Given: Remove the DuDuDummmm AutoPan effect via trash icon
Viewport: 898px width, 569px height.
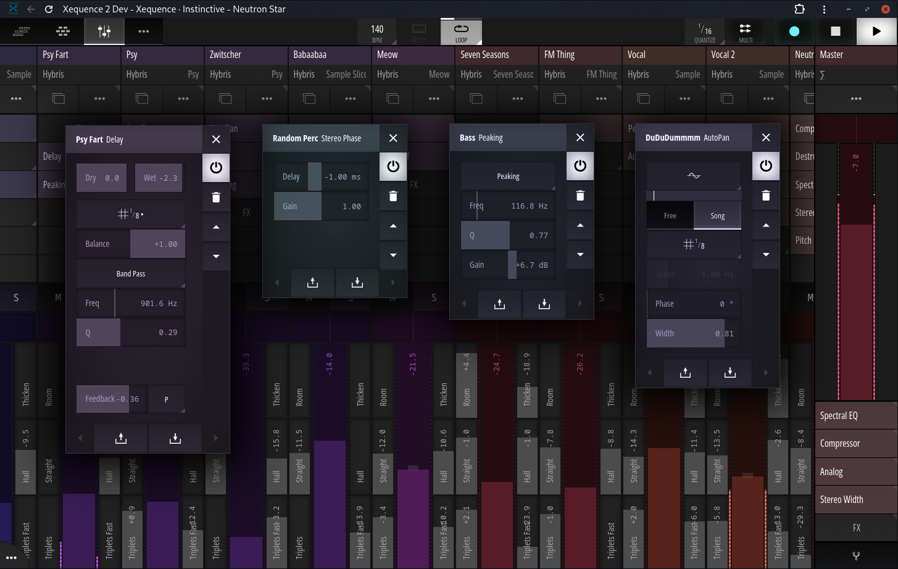Looking at the screenshot, I should [766, 196].
